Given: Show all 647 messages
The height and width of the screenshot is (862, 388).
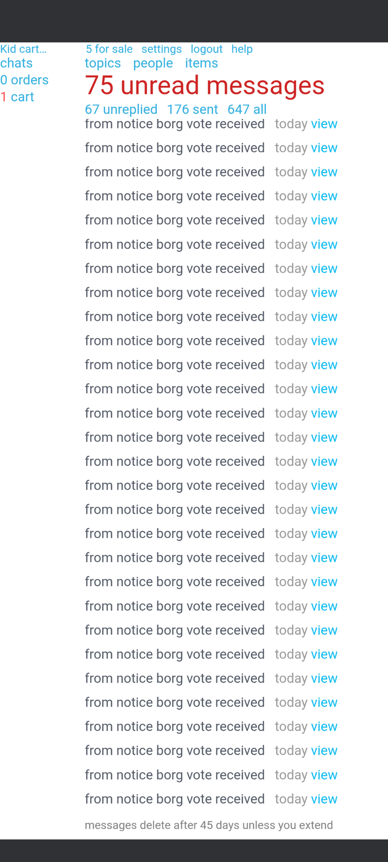Looking at the screenshot, I should pos(247,110).
